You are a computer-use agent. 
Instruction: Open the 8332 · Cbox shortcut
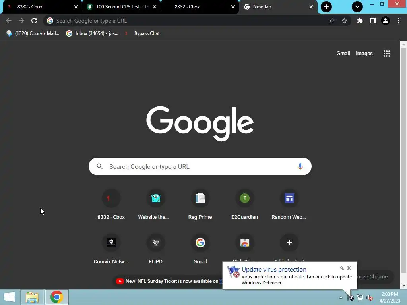click(x=111, y=205)
